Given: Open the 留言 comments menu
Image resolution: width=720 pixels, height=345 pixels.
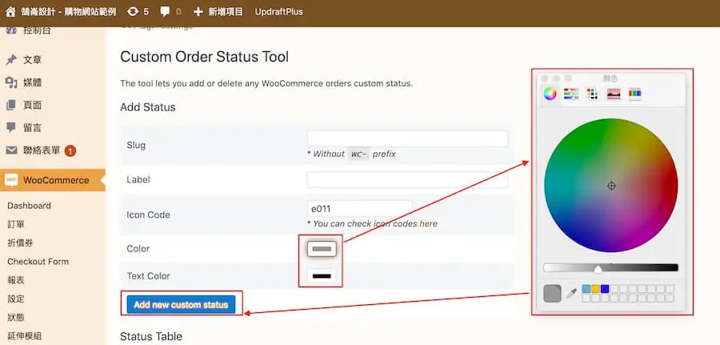Looking at the screenshot, I should pyautogui.click(x=32, y=128).
